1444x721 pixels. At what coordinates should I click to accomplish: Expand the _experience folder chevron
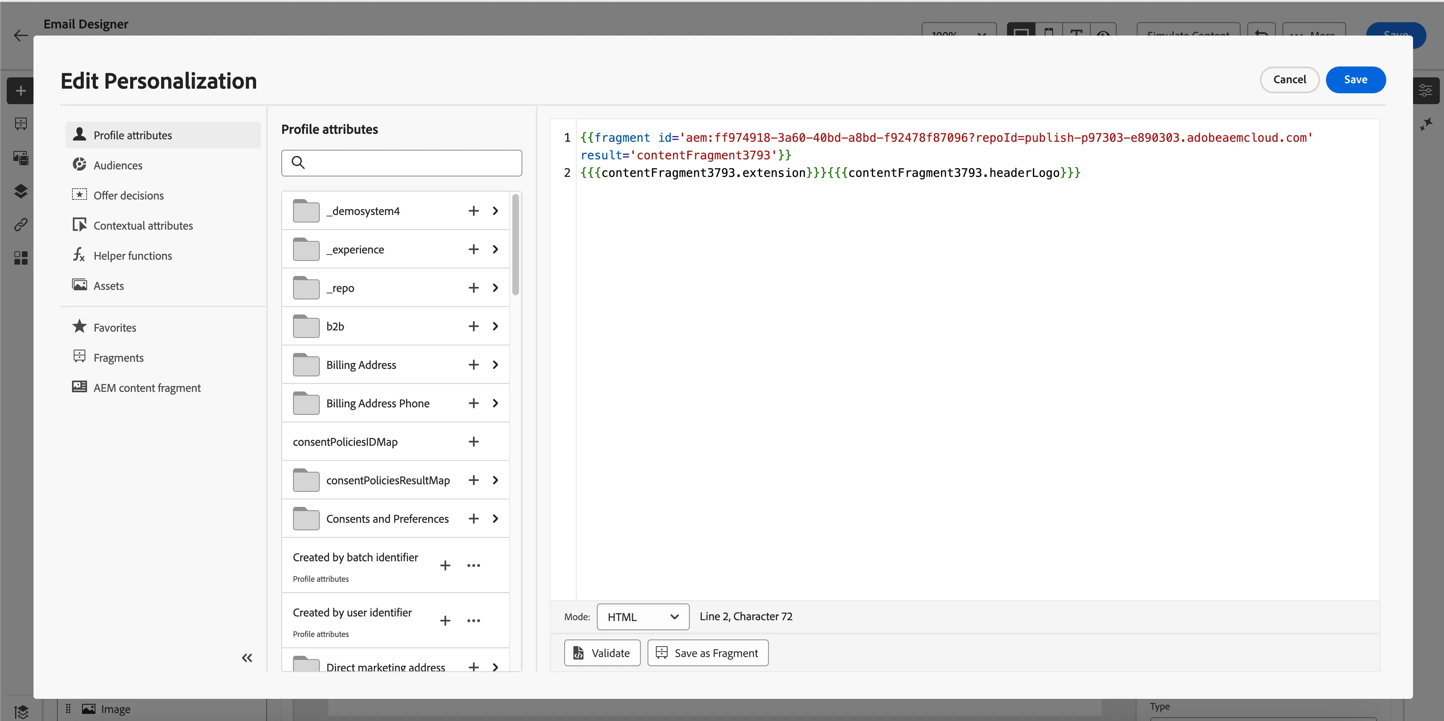pos(496,249)
